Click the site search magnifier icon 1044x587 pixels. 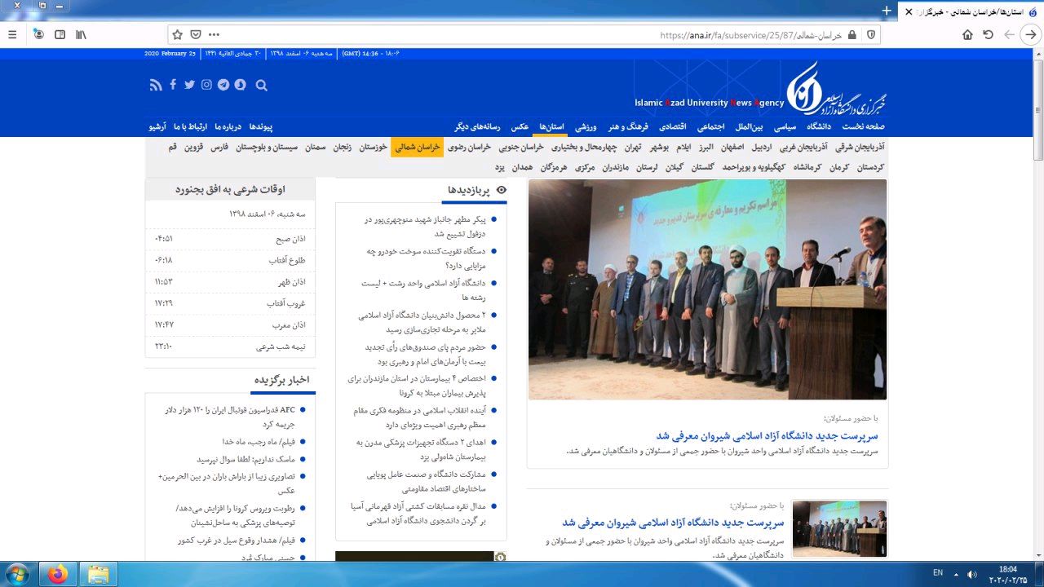[261, 85]
